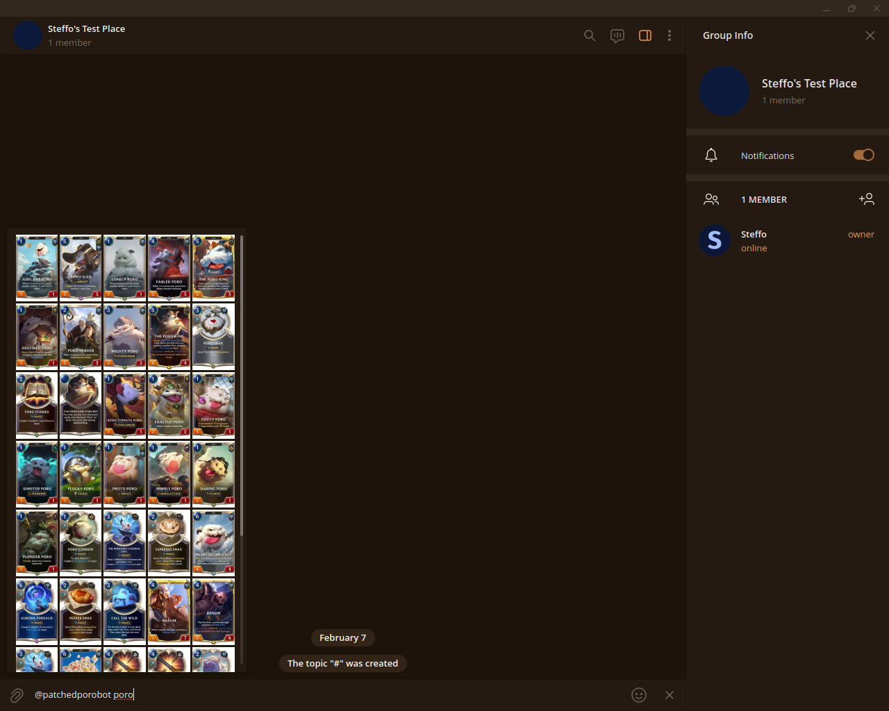889x711 pixels.
Task: Select the Poro Snax card
Action: pyautogui.click(x=213, y=336)
